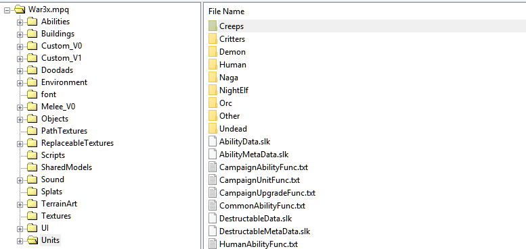Click the Demon folder icon in file list
The height and width of the screenshot is (249, 526).
[x=213, y=51]
